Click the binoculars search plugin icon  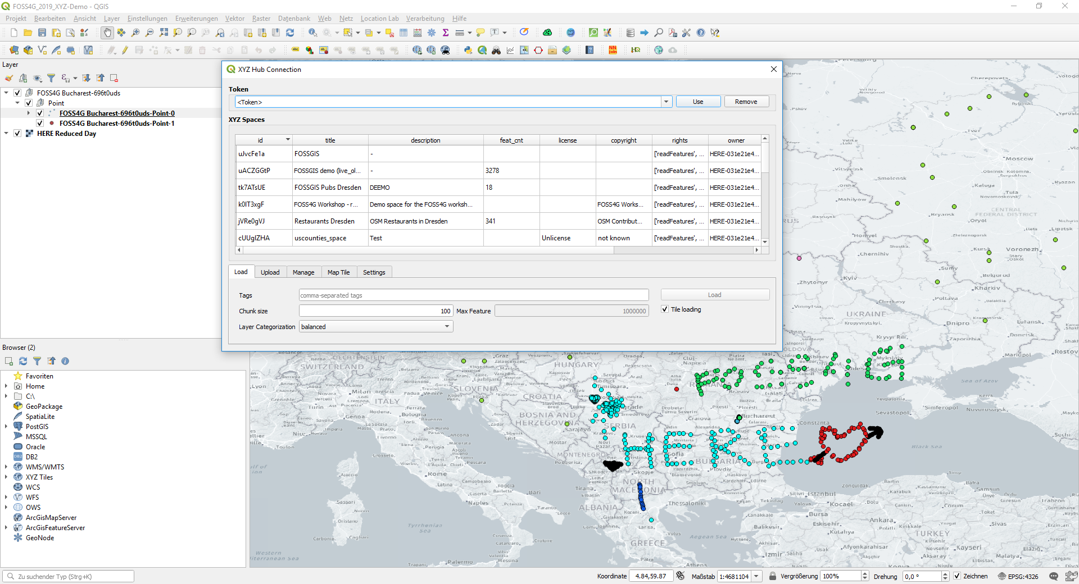496,50
